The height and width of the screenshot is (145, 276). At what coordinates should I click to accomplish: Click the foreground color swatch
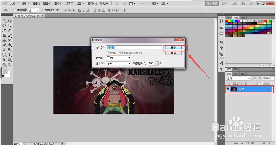(x=5, y=71)
